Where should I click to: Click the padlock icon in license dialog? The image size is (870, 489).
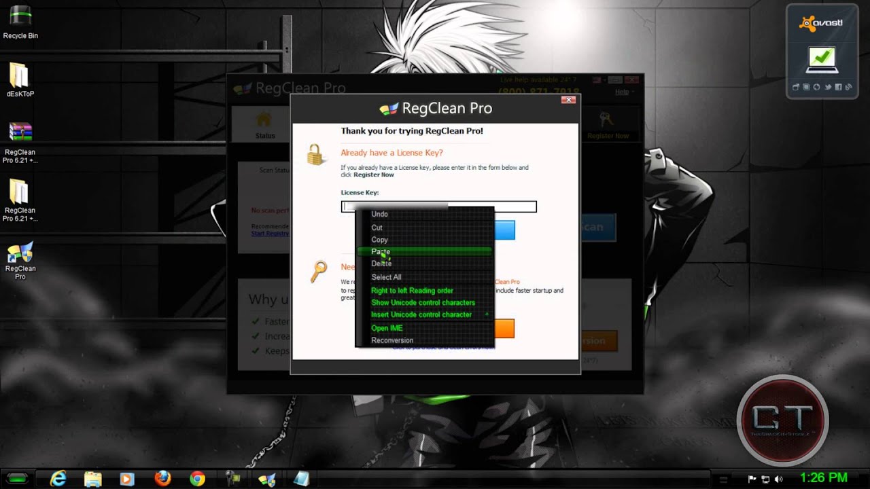[315, 155]
